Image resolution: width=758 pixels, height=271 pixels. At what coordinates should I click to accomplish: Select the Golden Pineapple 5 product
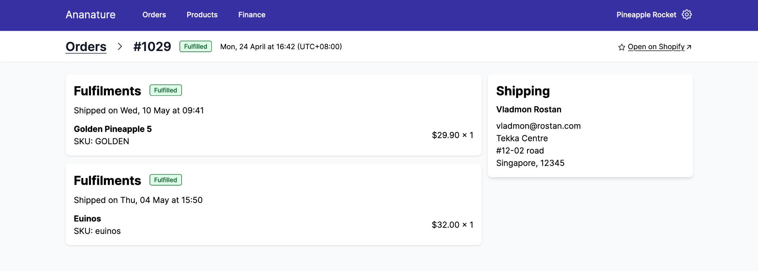(x=113, y=129)
